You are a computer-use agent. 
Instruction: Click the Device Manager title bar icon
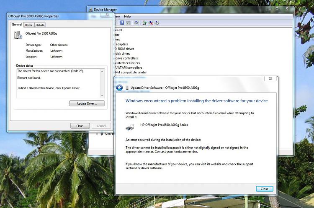point(91,10)
